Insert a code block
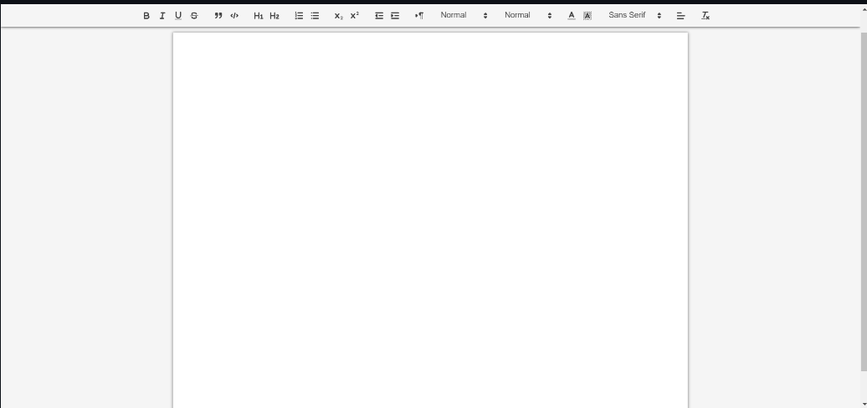The height and width of the screenshot is (408, 867). click(x=234, y=16)
